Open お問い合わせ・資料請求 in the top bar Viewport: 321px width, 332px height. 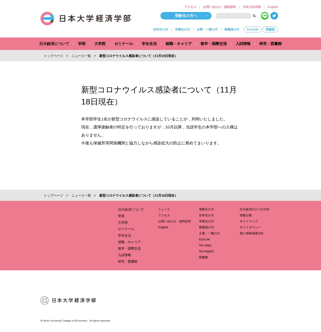click(219, 7)
